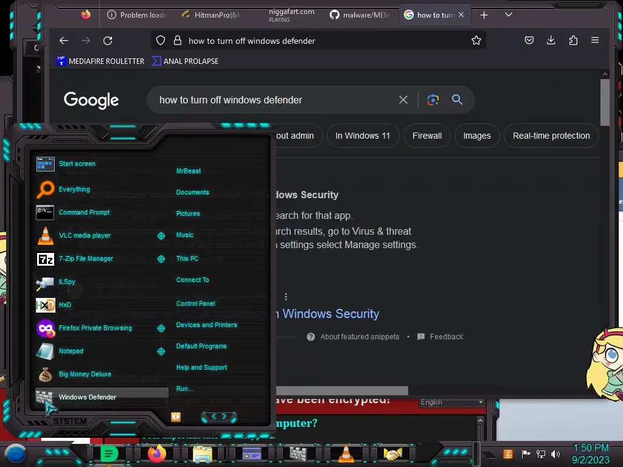623x467 pixels.
Task: Open File Explorer from the taskbar
Action: (203, 454)
